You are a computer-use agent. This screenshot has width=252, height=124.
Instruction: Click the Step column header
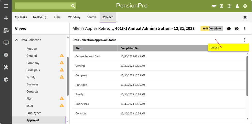tap(95, 48)
